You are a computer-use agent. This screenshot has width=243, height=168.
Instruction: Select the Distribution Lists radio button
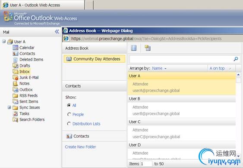[x=69, y=124]
